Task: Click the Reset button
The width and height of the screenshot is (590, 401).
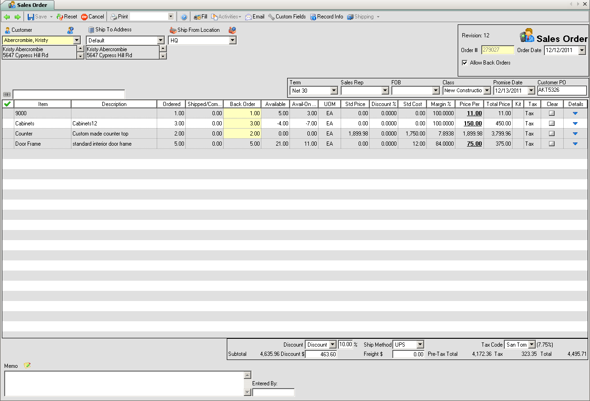Action: [x=67, y=17]
